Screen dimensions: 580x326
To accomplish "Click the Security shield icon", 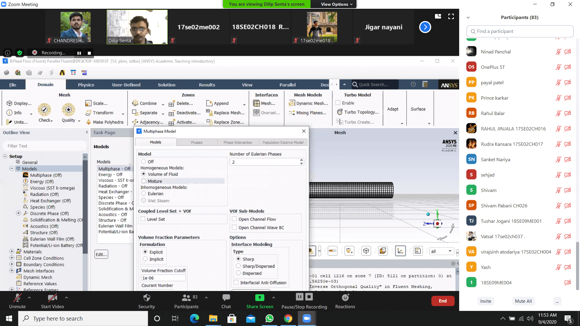I will coord(147,298).
